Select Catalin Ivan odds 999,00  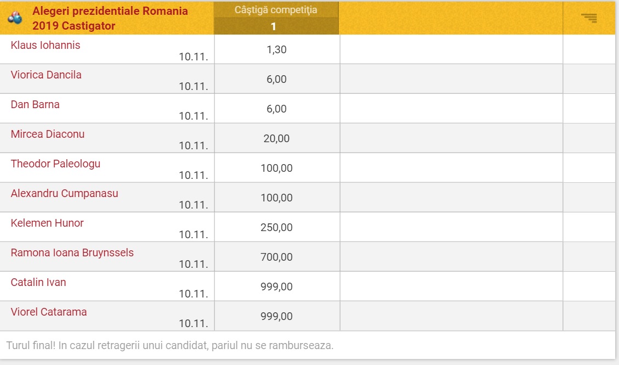(276, 287)
